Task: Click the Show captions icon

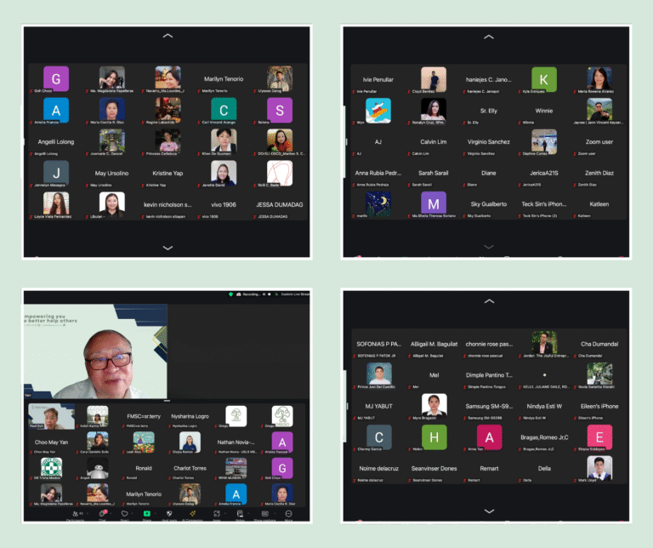Action: click(265, 514)
